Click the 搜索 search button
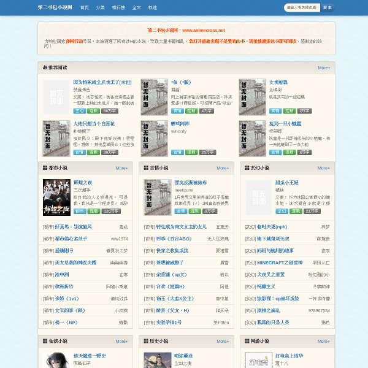 (x=327, y=7)
